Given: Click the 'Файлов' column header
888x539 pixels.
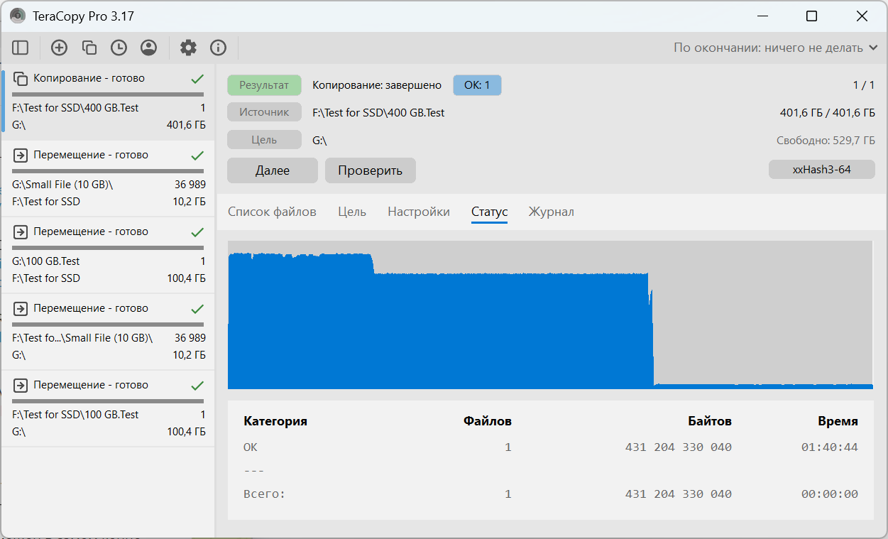Looking at the screenshot, I should [x=488, y=421].
